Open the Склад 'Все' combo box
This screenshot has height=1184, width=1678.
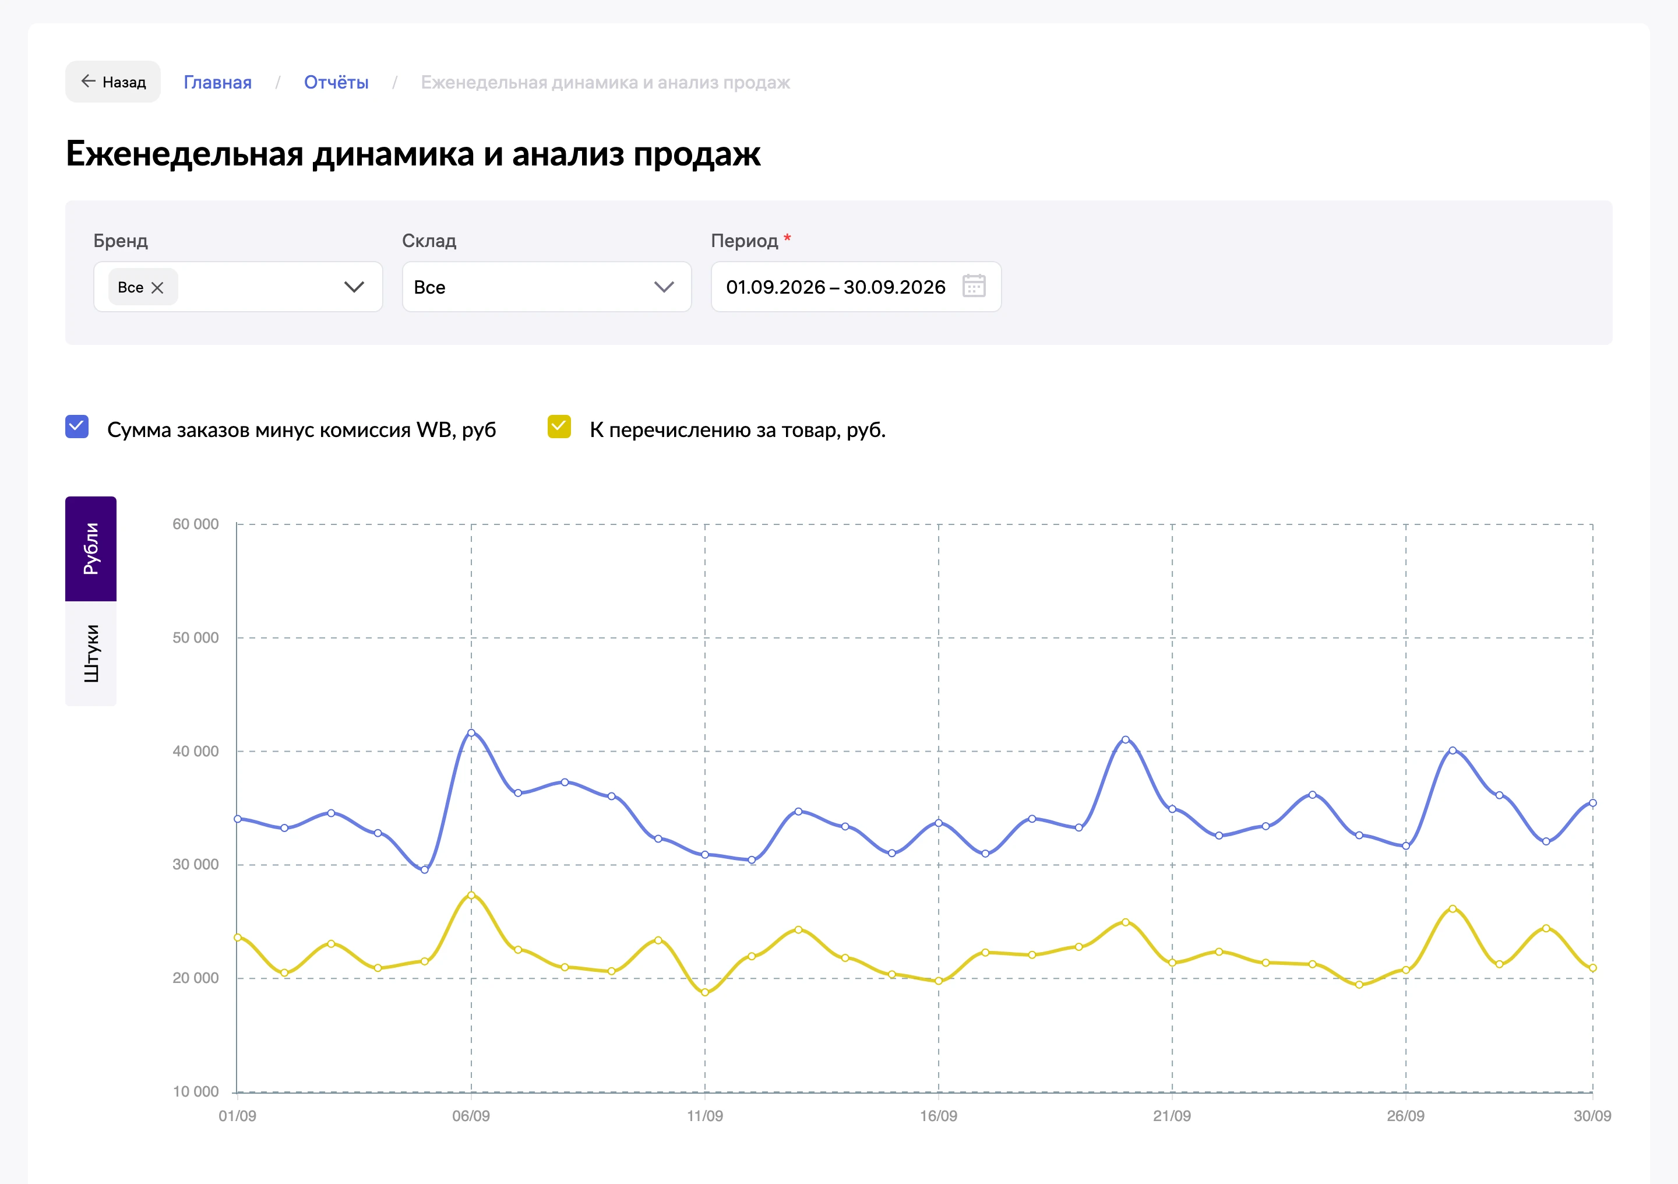coord(547,287)
